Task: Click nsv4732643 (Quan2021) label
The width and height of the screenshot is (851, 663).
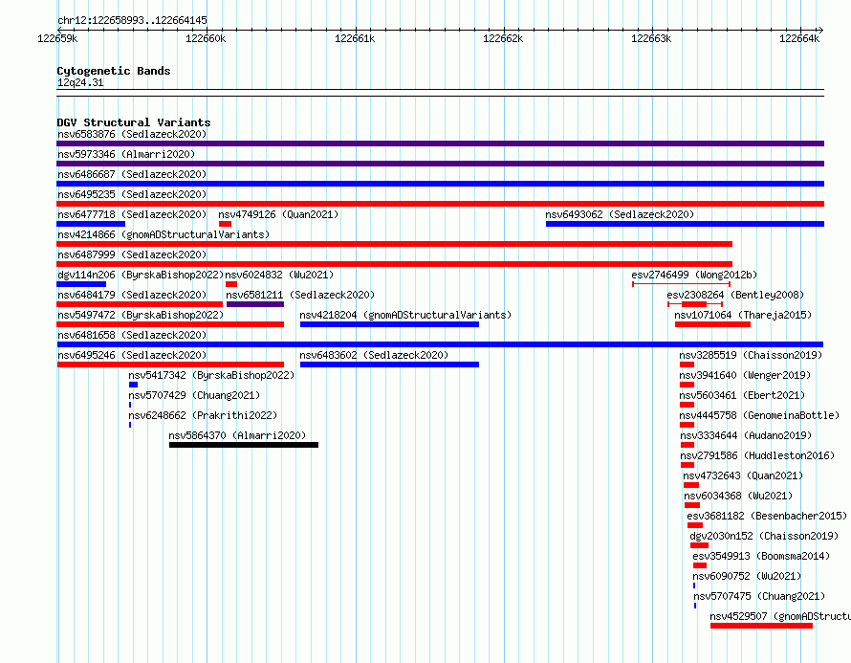Action: click(x=743, y=475)
